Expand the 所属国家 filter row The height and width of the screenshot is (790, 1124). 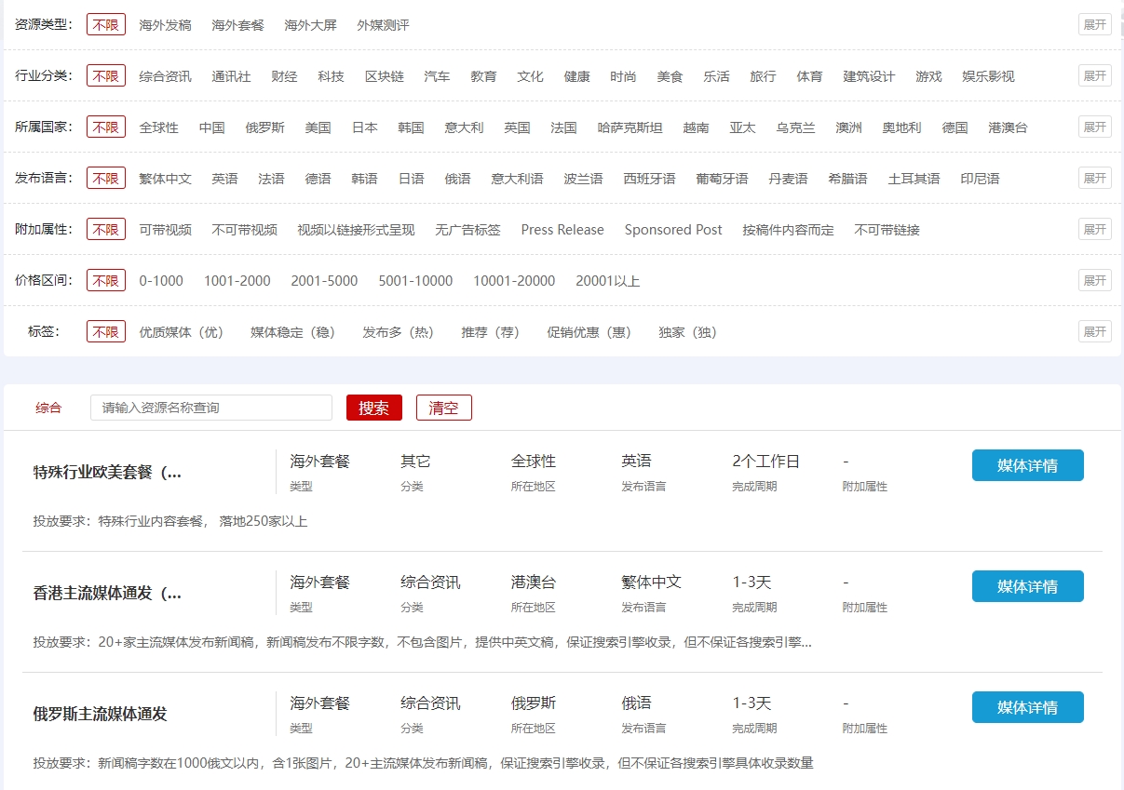coord(1094,127)
